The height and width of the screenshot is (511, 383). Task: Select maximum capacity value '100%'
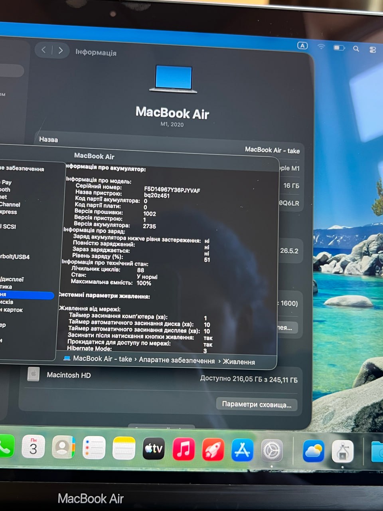144,283
